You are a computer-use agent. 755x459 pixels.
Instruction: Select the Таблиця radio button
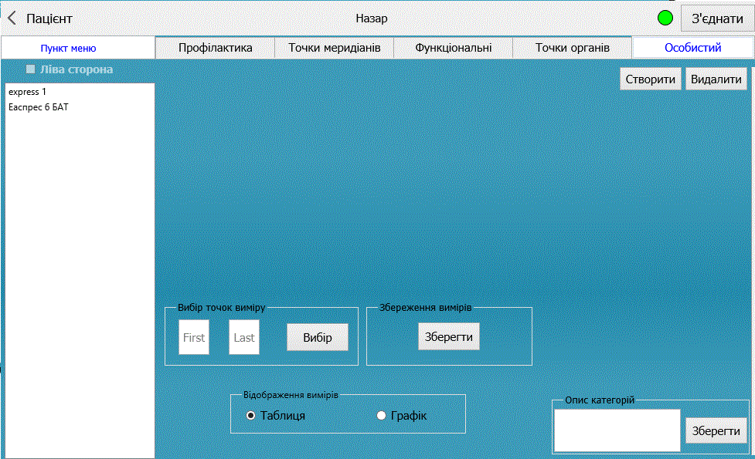(251, 416)
